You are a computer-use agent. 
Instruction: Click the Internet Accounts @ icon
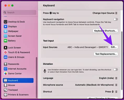tap(5, 69)
